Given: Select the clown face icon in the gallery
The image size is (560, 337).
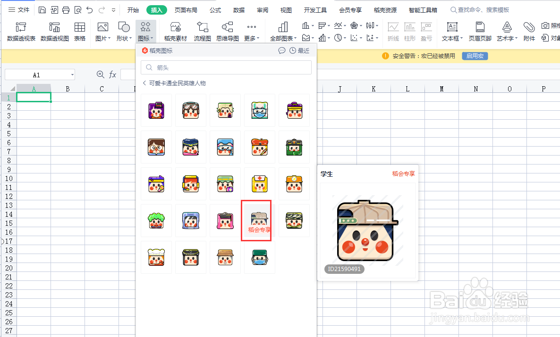Looking at the screenshot, I should tap(156, 220).
